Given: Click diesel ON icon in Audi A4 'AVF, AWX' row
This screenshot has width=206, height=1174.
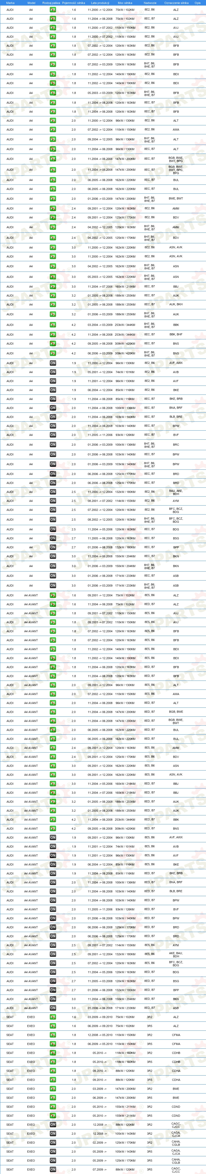Looking at the screenshot, I should [x=53, y=363].
